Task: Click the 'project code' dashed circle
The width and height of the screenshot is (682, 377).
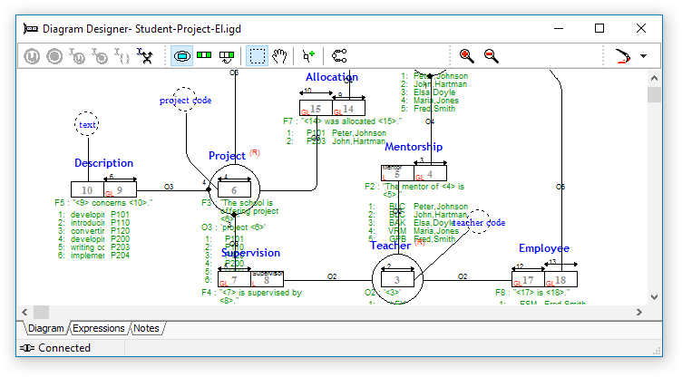Action: [185, 100]
